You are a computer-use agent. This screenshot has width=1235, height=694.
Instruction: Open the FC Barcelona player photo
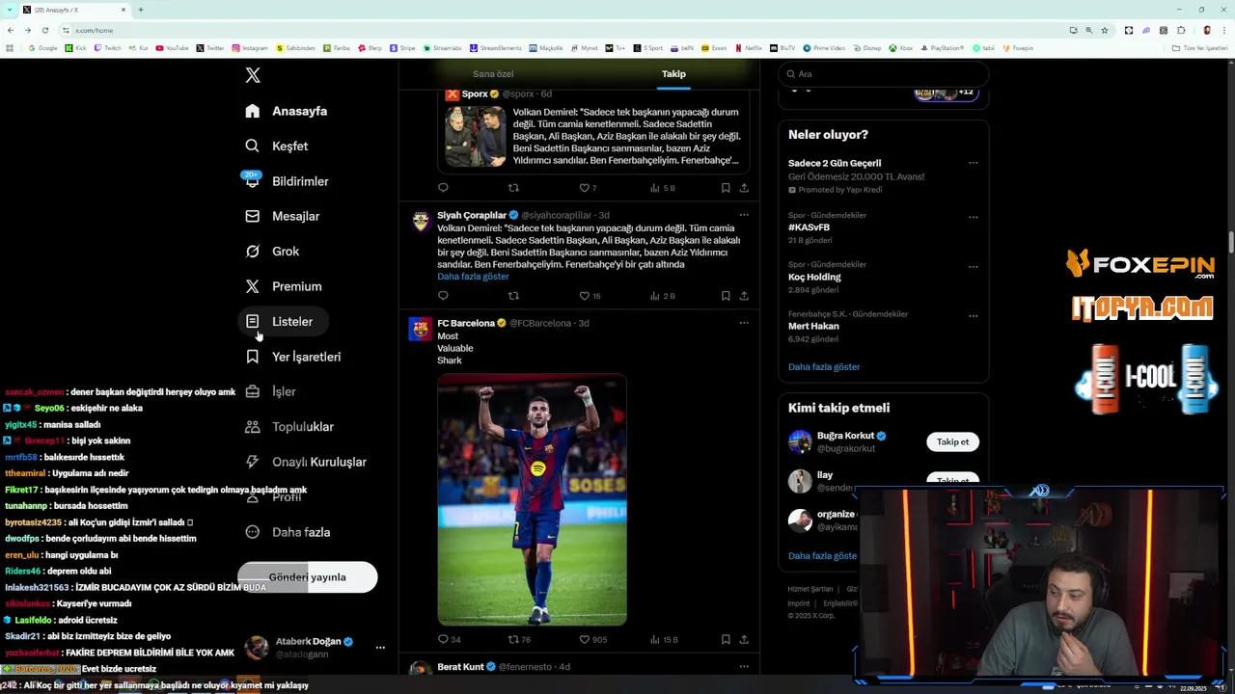(x=532, y=500)
